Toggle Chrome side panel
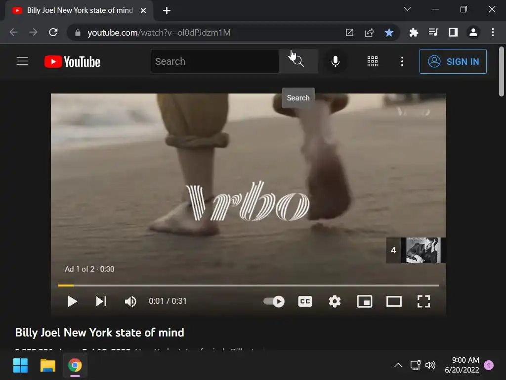This screenshot has width=506, height=380. point(454,32)
